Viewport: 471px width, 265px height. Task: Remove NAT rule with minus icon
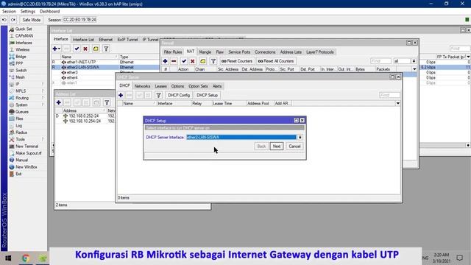174,61
